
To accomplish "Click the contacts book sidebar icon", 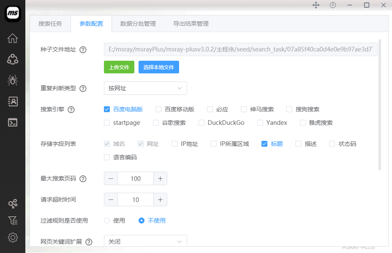I will [x=13, y=101].
